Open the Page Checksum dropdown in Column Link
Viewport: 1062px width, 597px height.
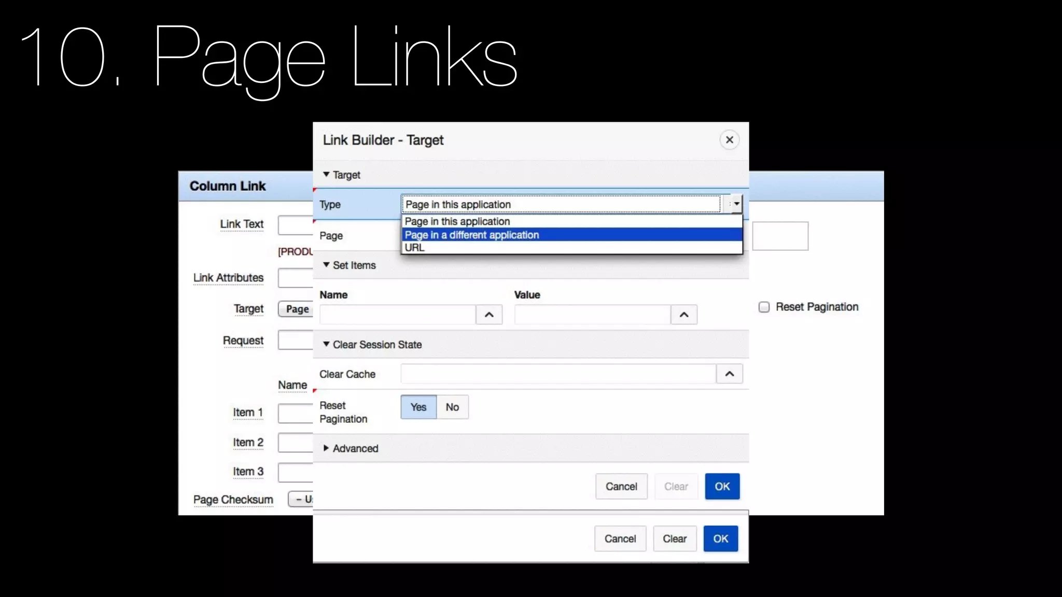(x=301, y=499)
